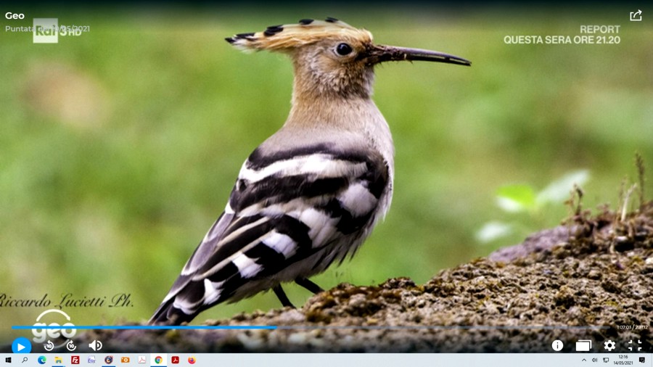Click the Geo programme title
The height and width of the screenshot is (367, 653).
tap(15, 15)
